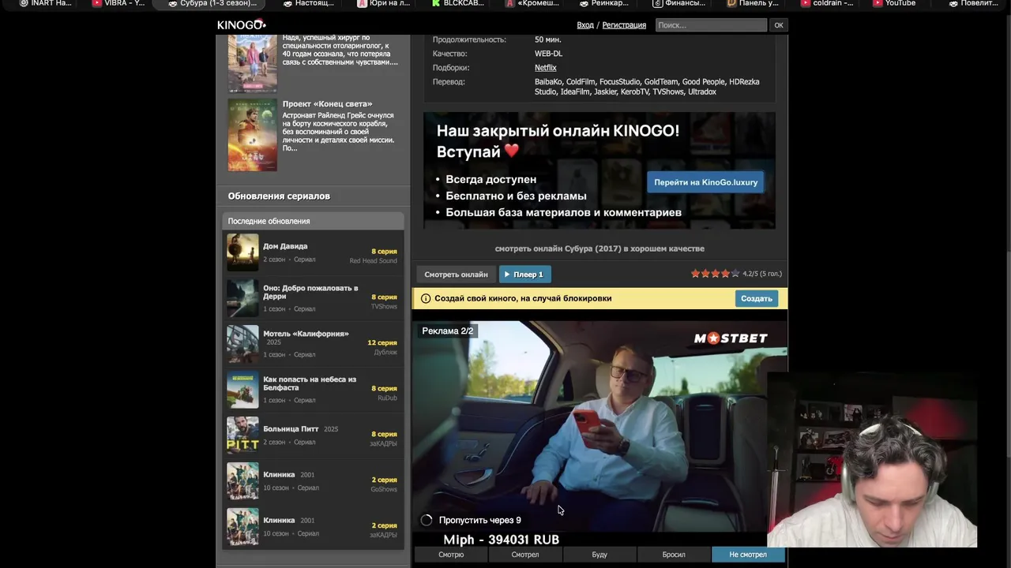
Task: Click the «12 серия» label for Мотель
Action: pos(382,343)
